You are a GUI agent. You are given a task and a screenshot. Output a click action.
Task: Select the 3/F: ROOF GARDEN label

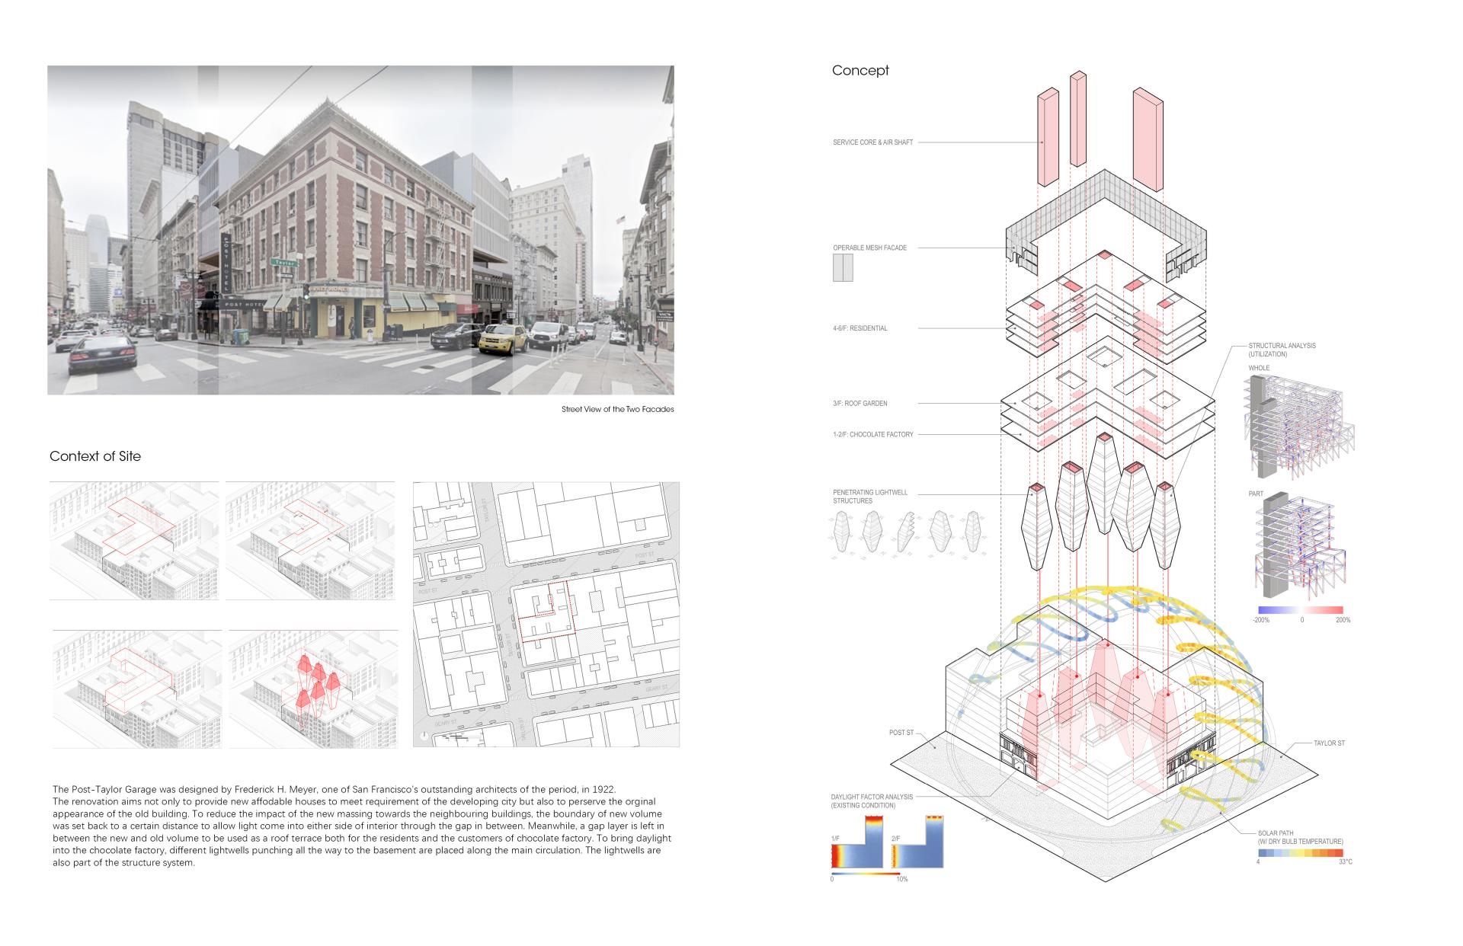(860, 403)
